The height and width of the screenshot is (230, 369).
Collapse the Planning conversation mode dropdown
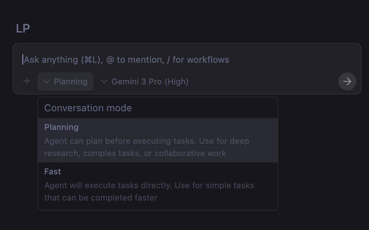(x=65, y=81)
